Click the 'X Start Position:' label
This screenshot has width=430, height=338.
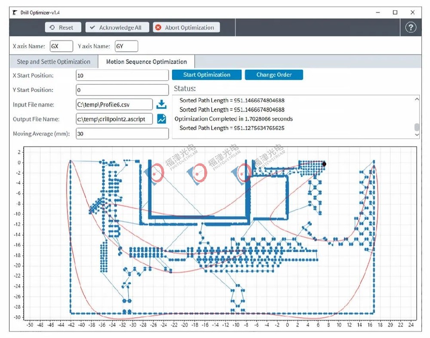coord(33,75)
